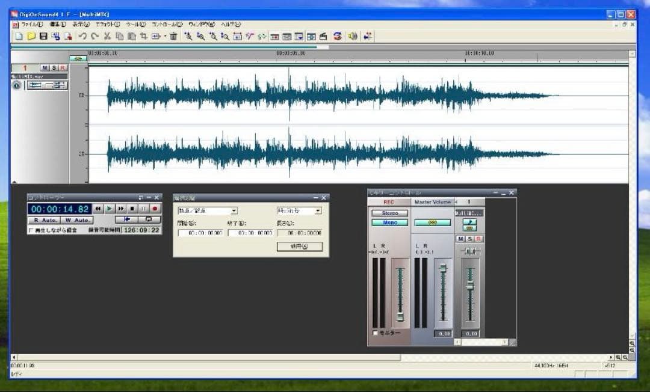Click the Undo arrow icon
The image size is (650, 392).
click(x=82, y=37)
